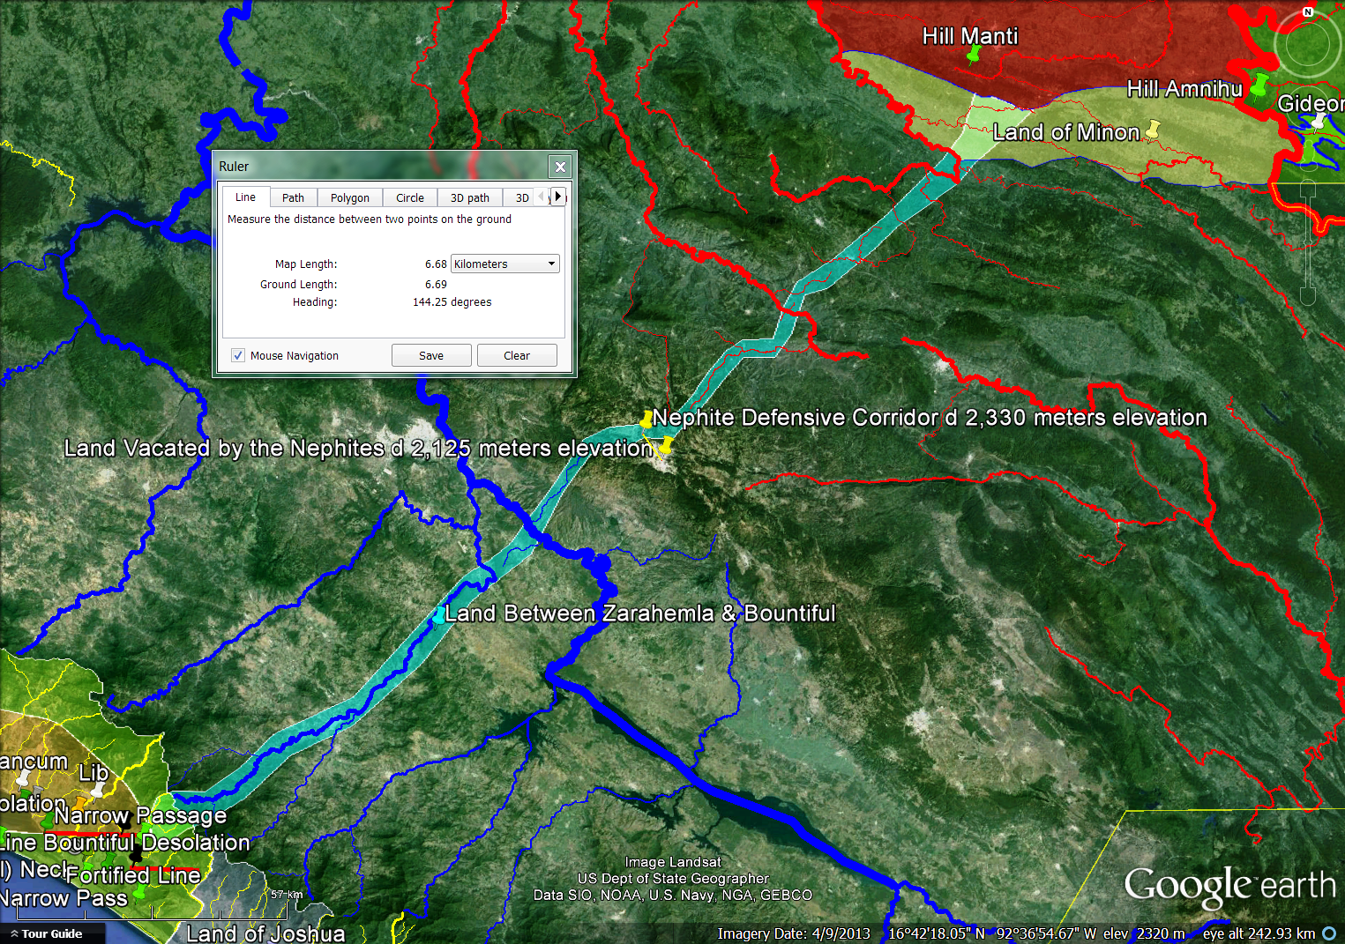
Task: Click the streaming status circle indicator
Action: click(x=1329, y=933)
